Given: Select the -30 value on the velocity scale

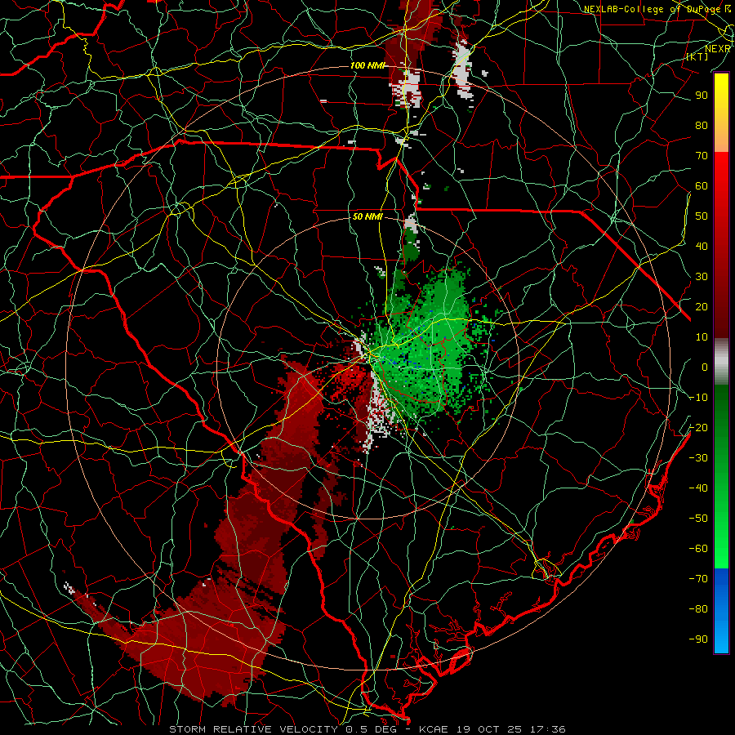Looking at the screenshot, I should pos(698,458).
